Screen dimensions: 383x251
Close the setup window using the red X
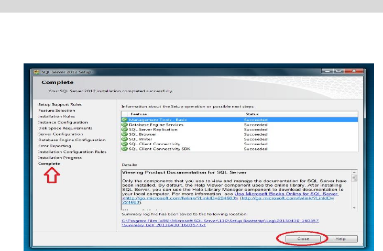pyautogui.click(x=354, y=71)
